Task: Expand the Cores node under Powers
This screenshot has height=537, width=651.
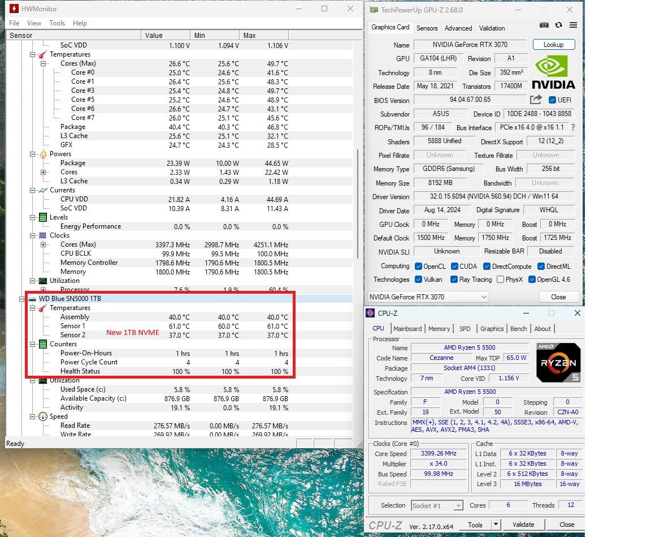Action: tap(43, 172)
